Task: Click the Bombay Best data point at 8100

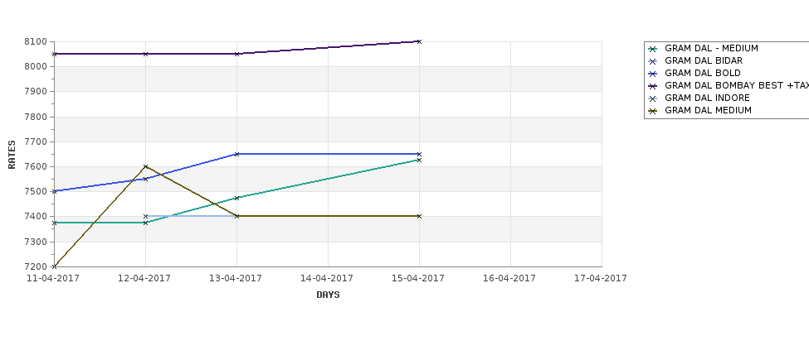Action: pyautogui.click(x=419, y=41)
